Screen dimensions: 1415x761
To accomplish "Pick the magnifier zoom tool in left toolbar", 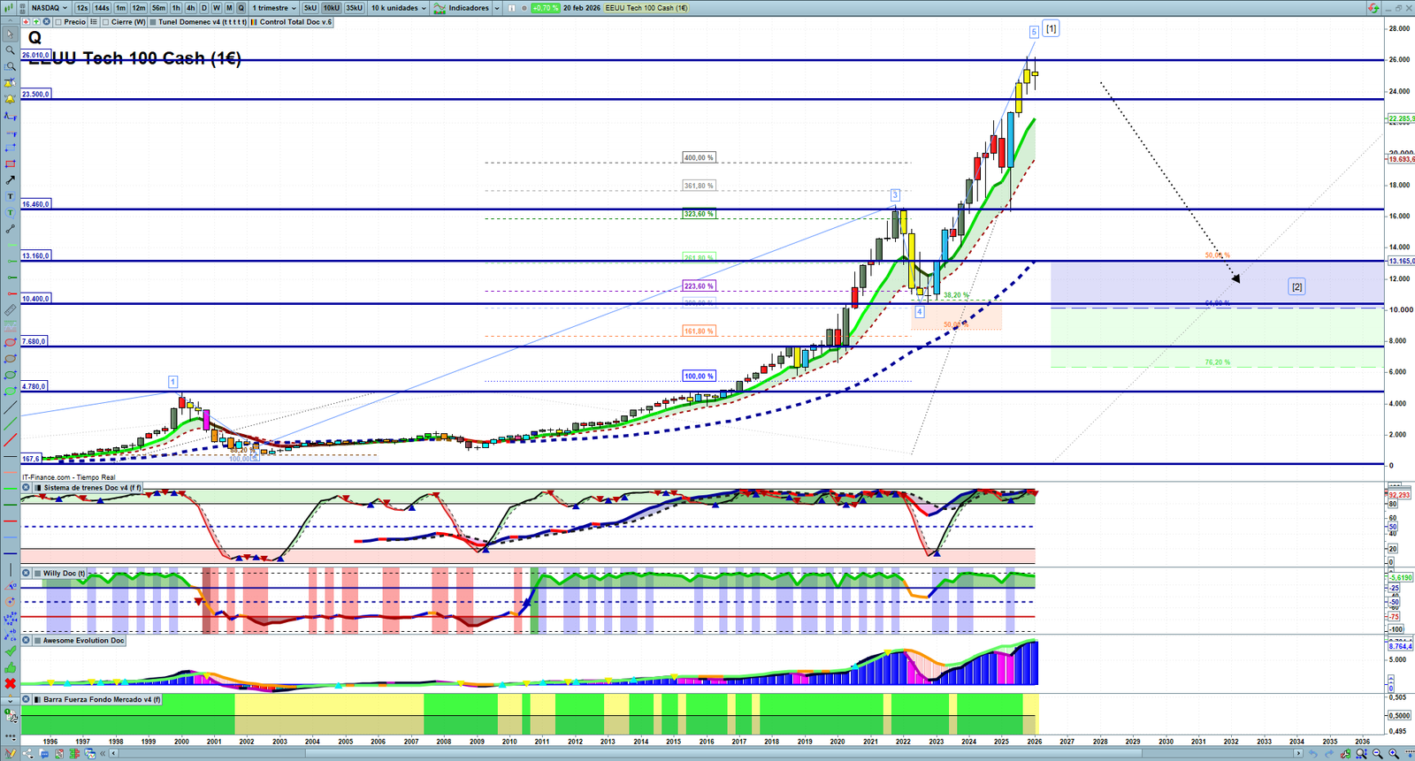I will pyautogui.click(x=10, y=50).
